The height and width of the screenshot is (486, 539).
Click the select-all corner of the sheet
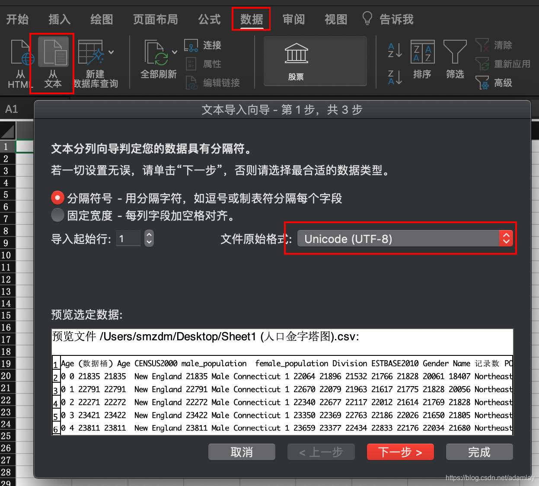[x=8, y=131]
